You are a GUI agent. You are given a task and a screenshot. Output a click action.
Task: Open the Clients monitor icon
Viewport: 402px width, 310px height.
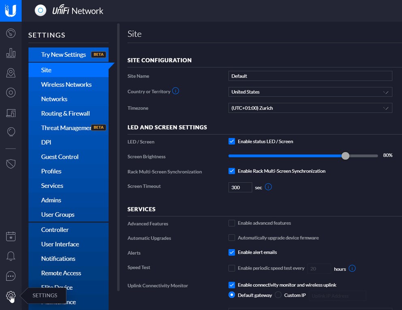pos(11,113)
